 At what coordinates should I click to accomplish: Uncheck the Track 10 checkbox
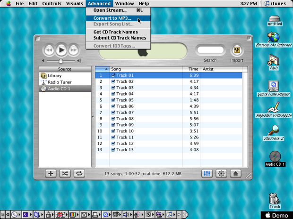pos(113,131)
